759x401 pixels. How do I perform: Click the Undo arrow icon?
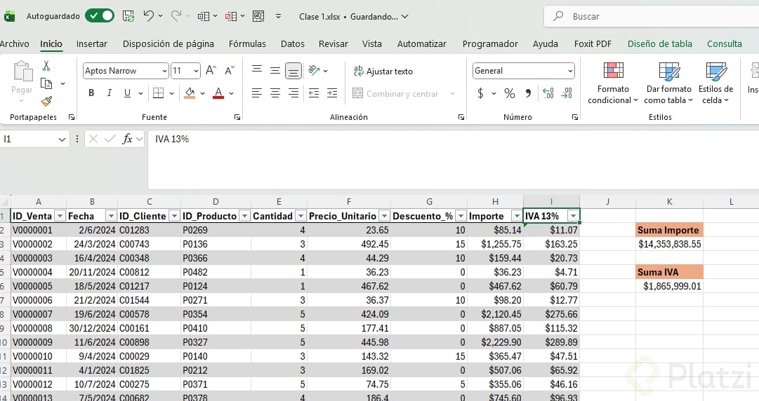(x=148, y=15)
